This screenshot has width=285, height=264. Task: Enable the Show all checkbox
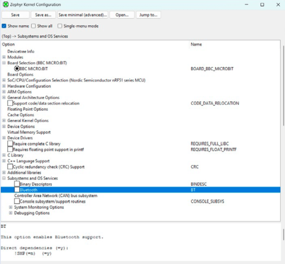coord(34,26)
